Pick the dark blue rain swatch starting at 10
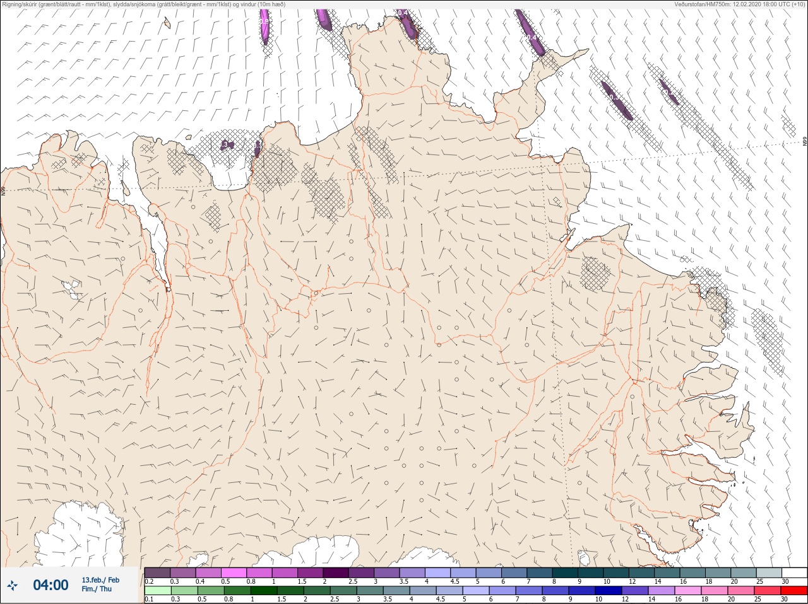808x604 pixels. click(609, 591)
